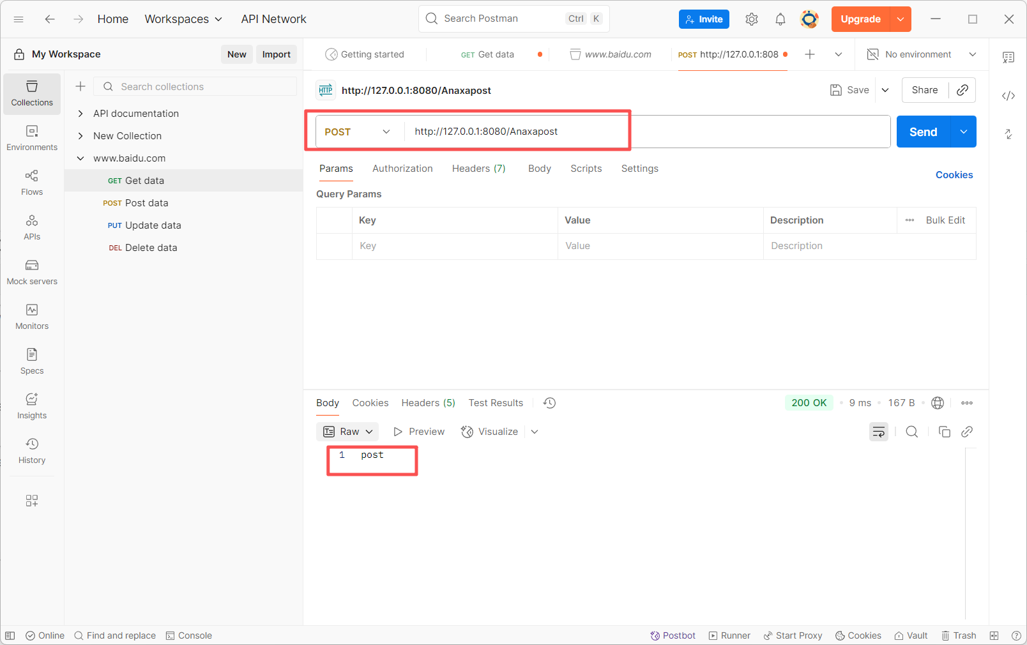
Task: Click the response history clock icon
Action: [x=549, y=403]
